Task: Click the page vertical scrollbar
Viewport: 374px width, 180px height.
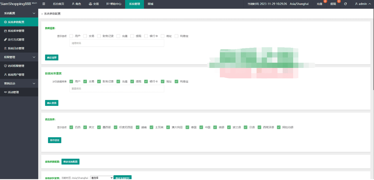Action: point(373,52)
